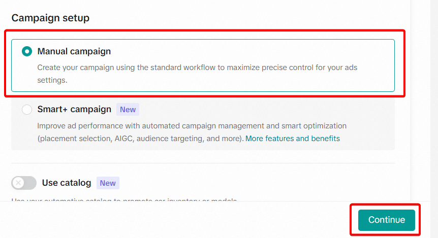The width and height of the screenshot is (438, 238).
Task: Click the divider line above Use catalog
Action: click(203, 163)
